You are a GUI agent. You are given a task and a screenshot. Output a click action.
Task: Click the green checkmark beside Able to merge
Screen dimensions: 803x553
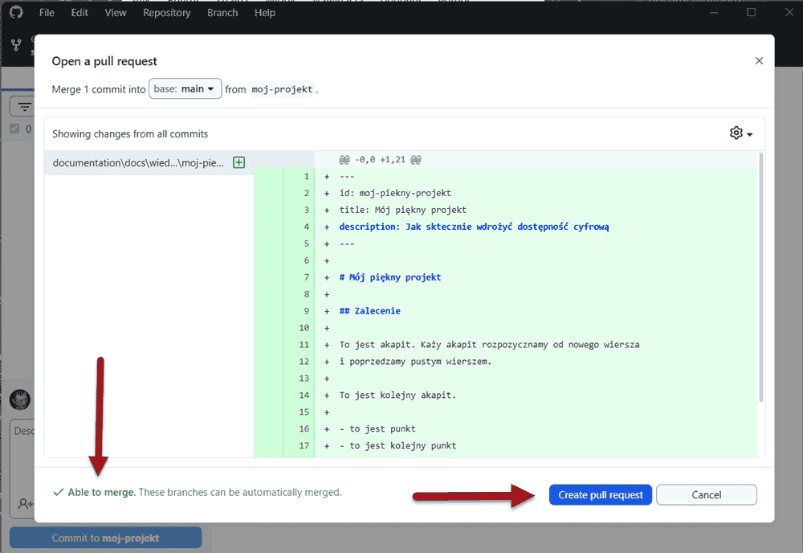58,492
